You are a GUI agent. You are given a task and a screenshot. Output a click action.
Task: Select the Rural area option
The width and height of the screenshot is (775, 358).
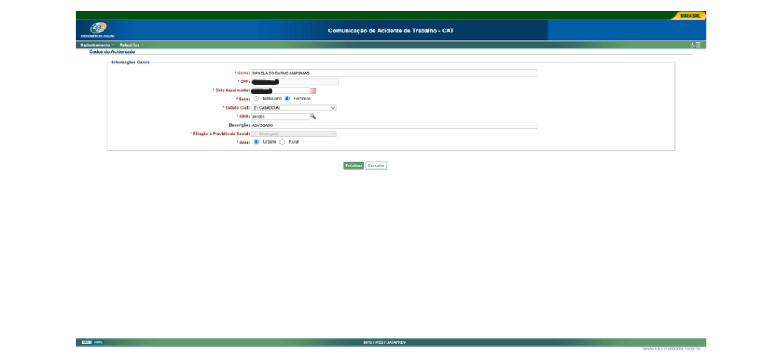point(282,142)
